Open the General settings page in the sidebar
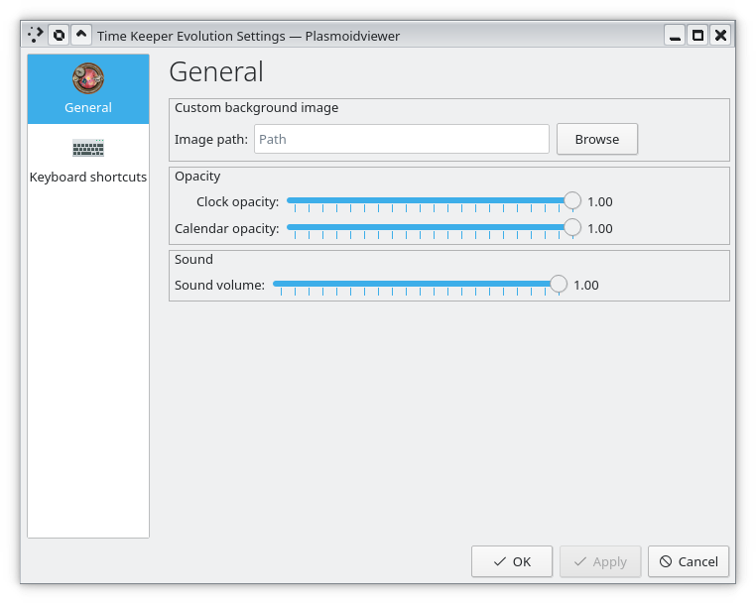 pyautogui.click(x=88, y=89)
